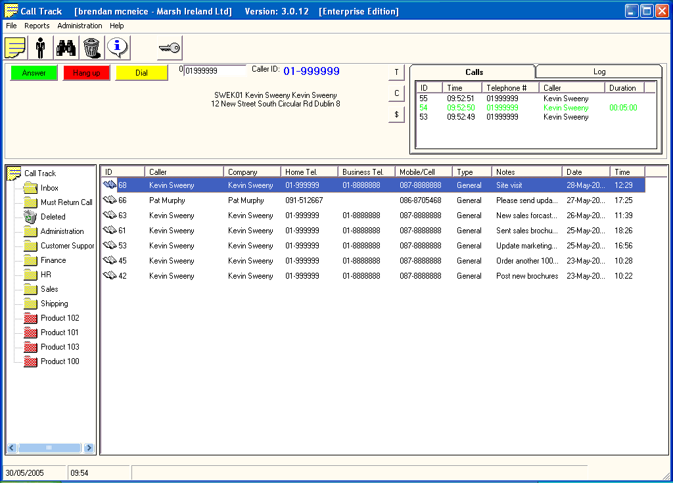Click the 'Pat Murphy' caller cell
Screen dimensions: 673x483
click(x=167, y=200)
